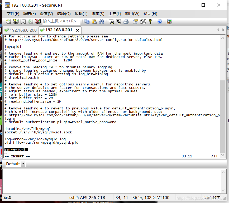Screen dimensions: 229x203
Task: Click the log-error=/var/log/mysqld.log line
Action: click(x=35, y=139)
